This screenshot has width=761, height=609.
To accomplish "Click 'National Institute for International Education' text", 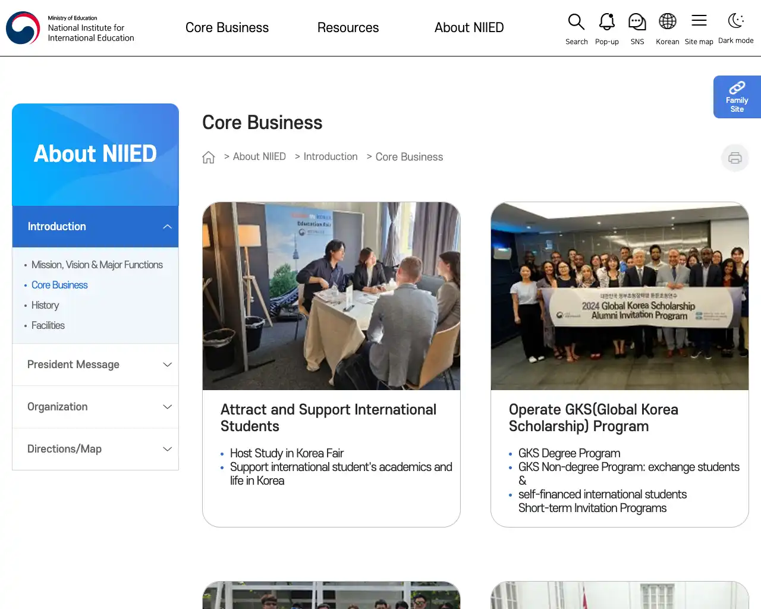I will pos(91,33).
